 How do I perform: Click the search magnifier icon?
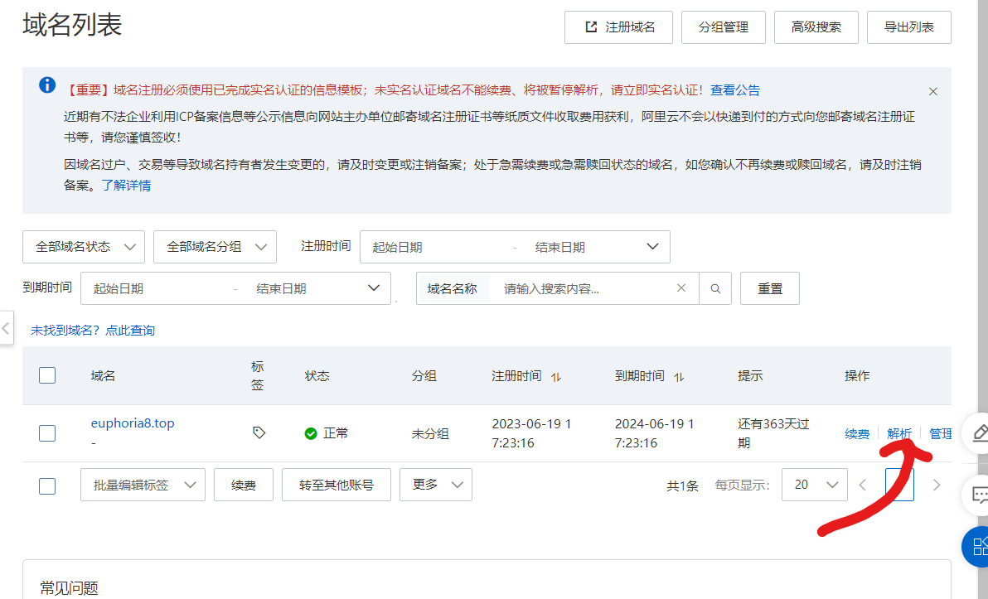tap(715, 288)
